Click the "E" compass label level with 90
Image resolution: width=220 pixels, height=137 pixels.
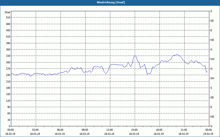point(211,107)
